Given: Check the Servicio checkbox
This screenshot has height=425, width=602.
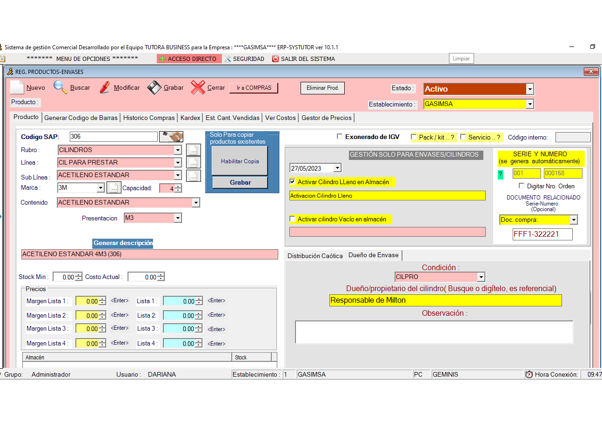Looking at the screenshot, I should tap(463, 137).
